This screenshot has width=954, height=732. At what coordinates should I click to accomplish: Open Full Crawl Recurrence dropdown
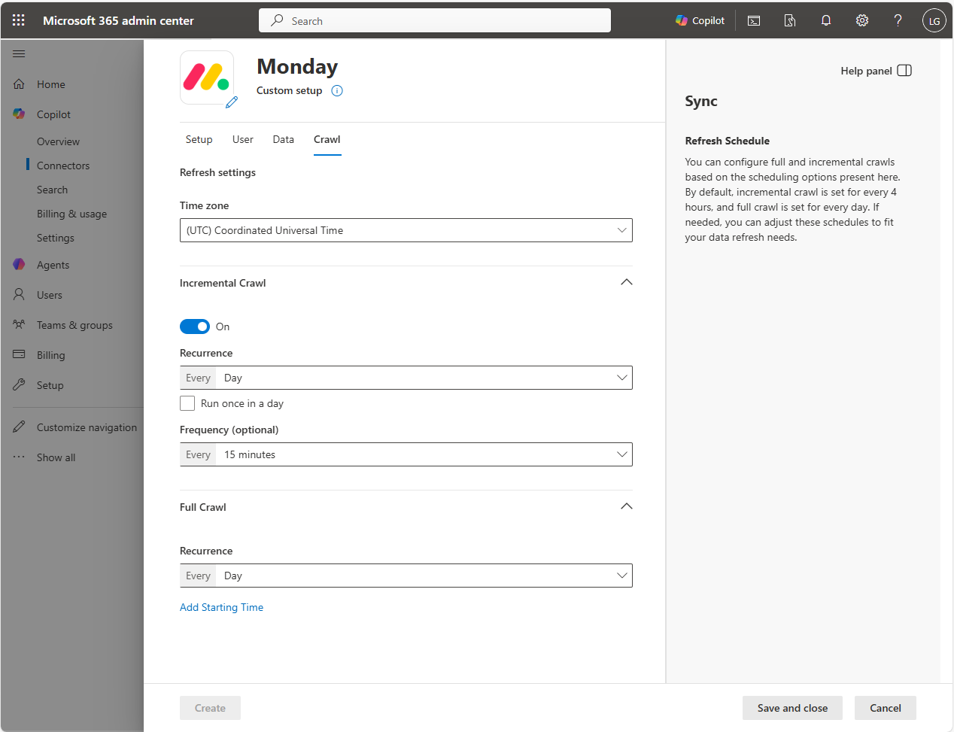[x=406, y=576]
